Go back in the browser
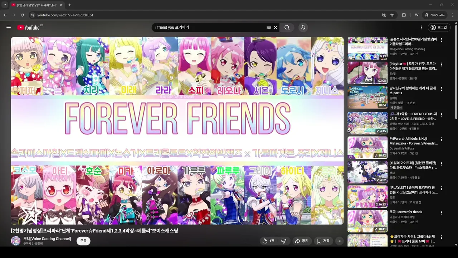 tap(5, 15)
